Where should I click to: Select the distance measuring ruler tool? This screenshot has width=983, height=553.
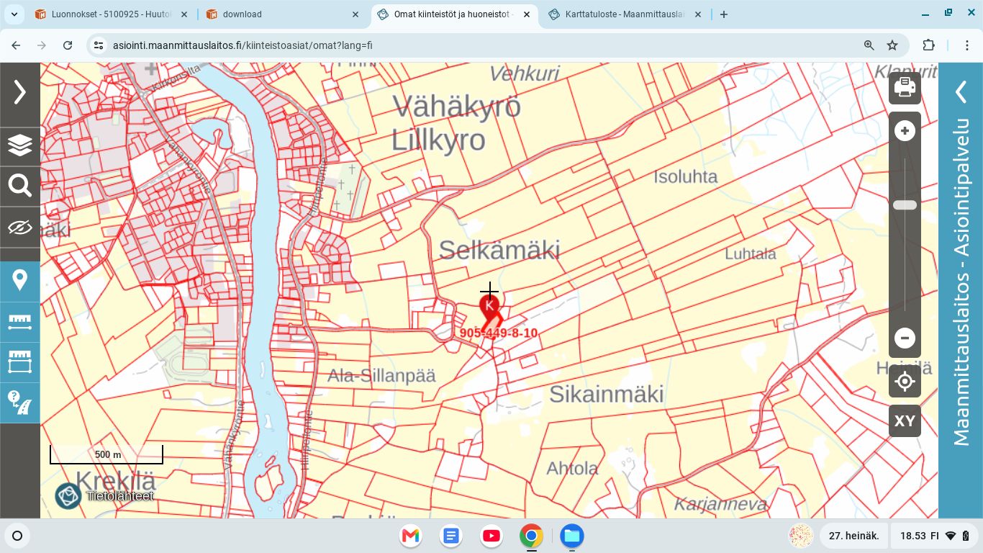click(x=20, y=321)
